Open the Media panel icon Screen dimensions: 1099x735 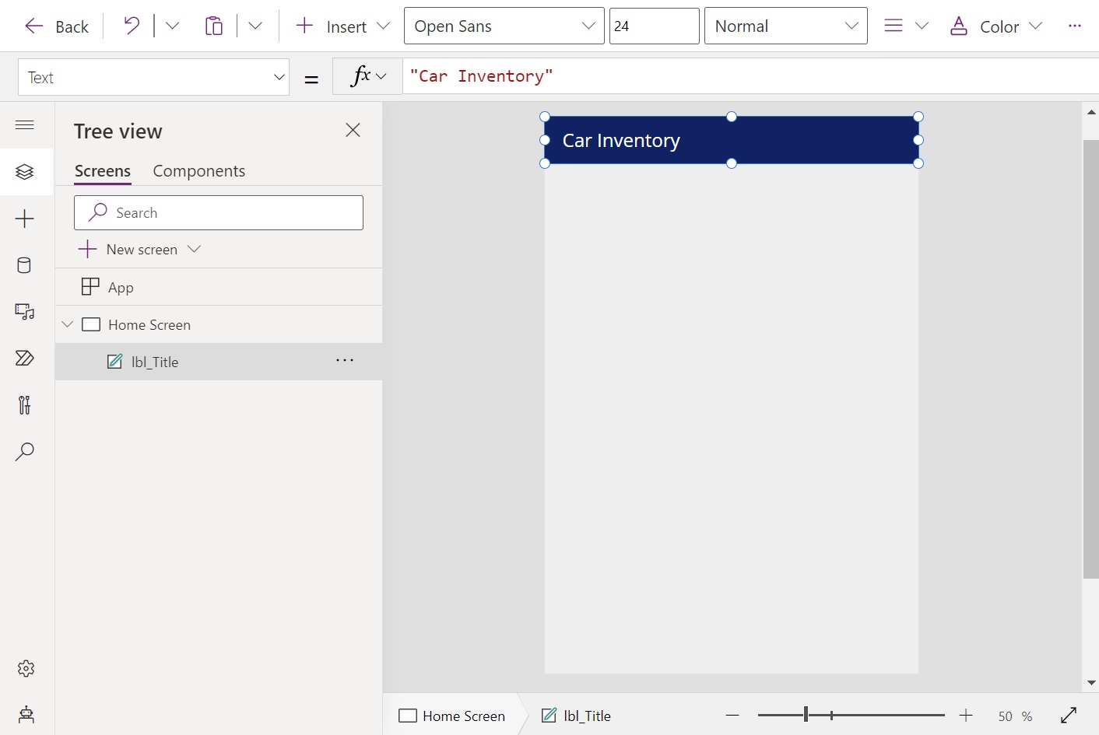(25, 312)
